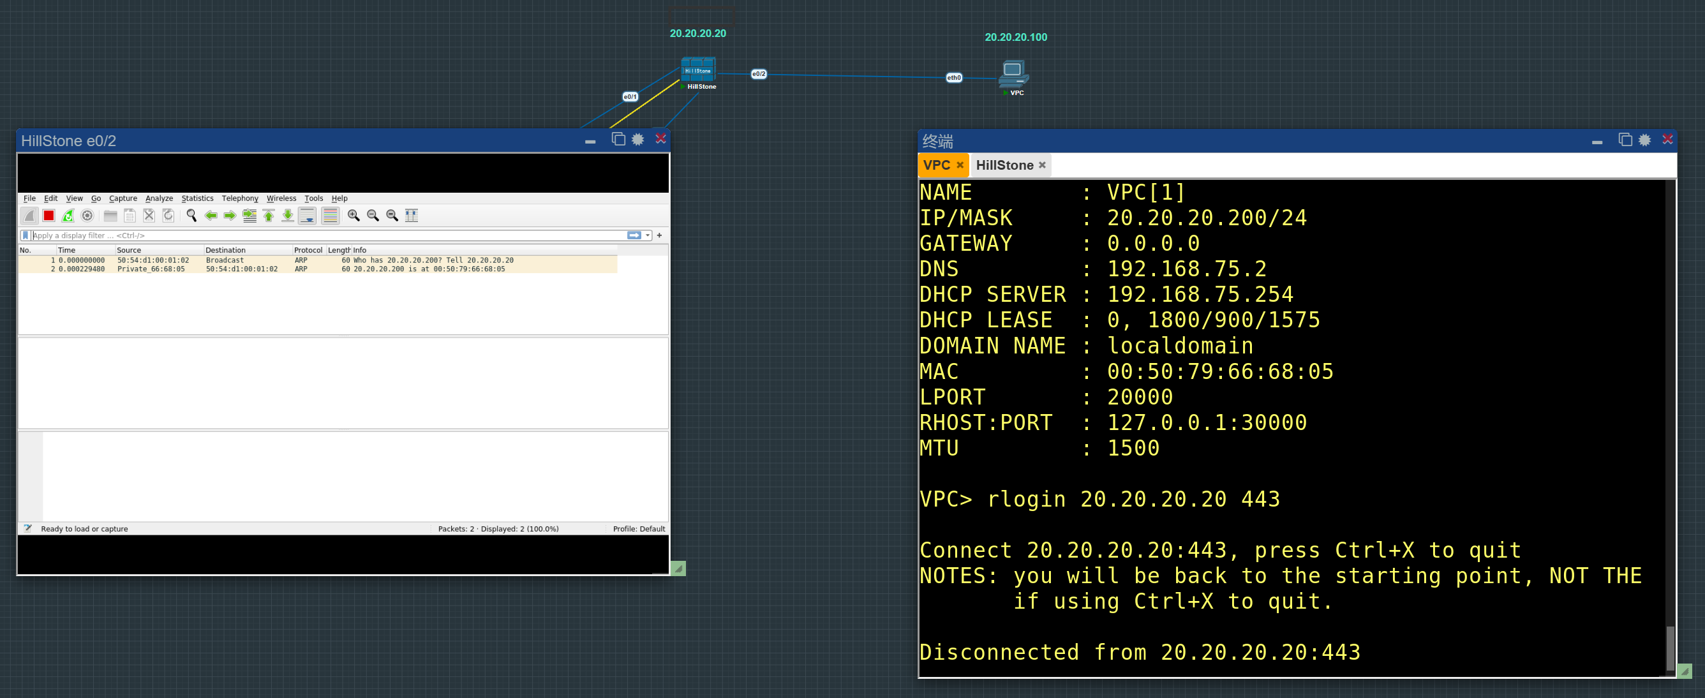
Task: Zoom in on the packet list text
Action: click(x=353, y=216)
